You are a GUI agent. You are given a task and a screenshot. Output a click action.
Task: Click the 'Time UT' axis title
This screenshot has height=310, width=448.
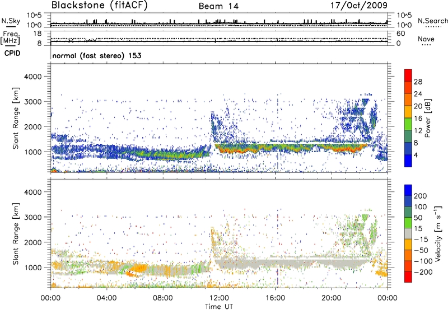pos(219,307)
